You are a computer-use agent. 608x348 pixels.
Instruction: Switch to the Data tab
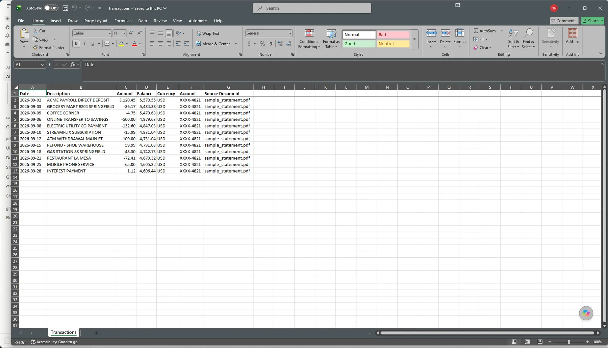pyautogui.click(x=143, y=21)
